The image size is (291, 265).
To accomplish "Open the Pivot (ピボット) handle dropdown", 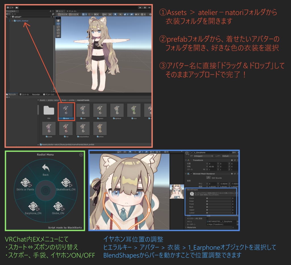I will [x=63, y=14].
